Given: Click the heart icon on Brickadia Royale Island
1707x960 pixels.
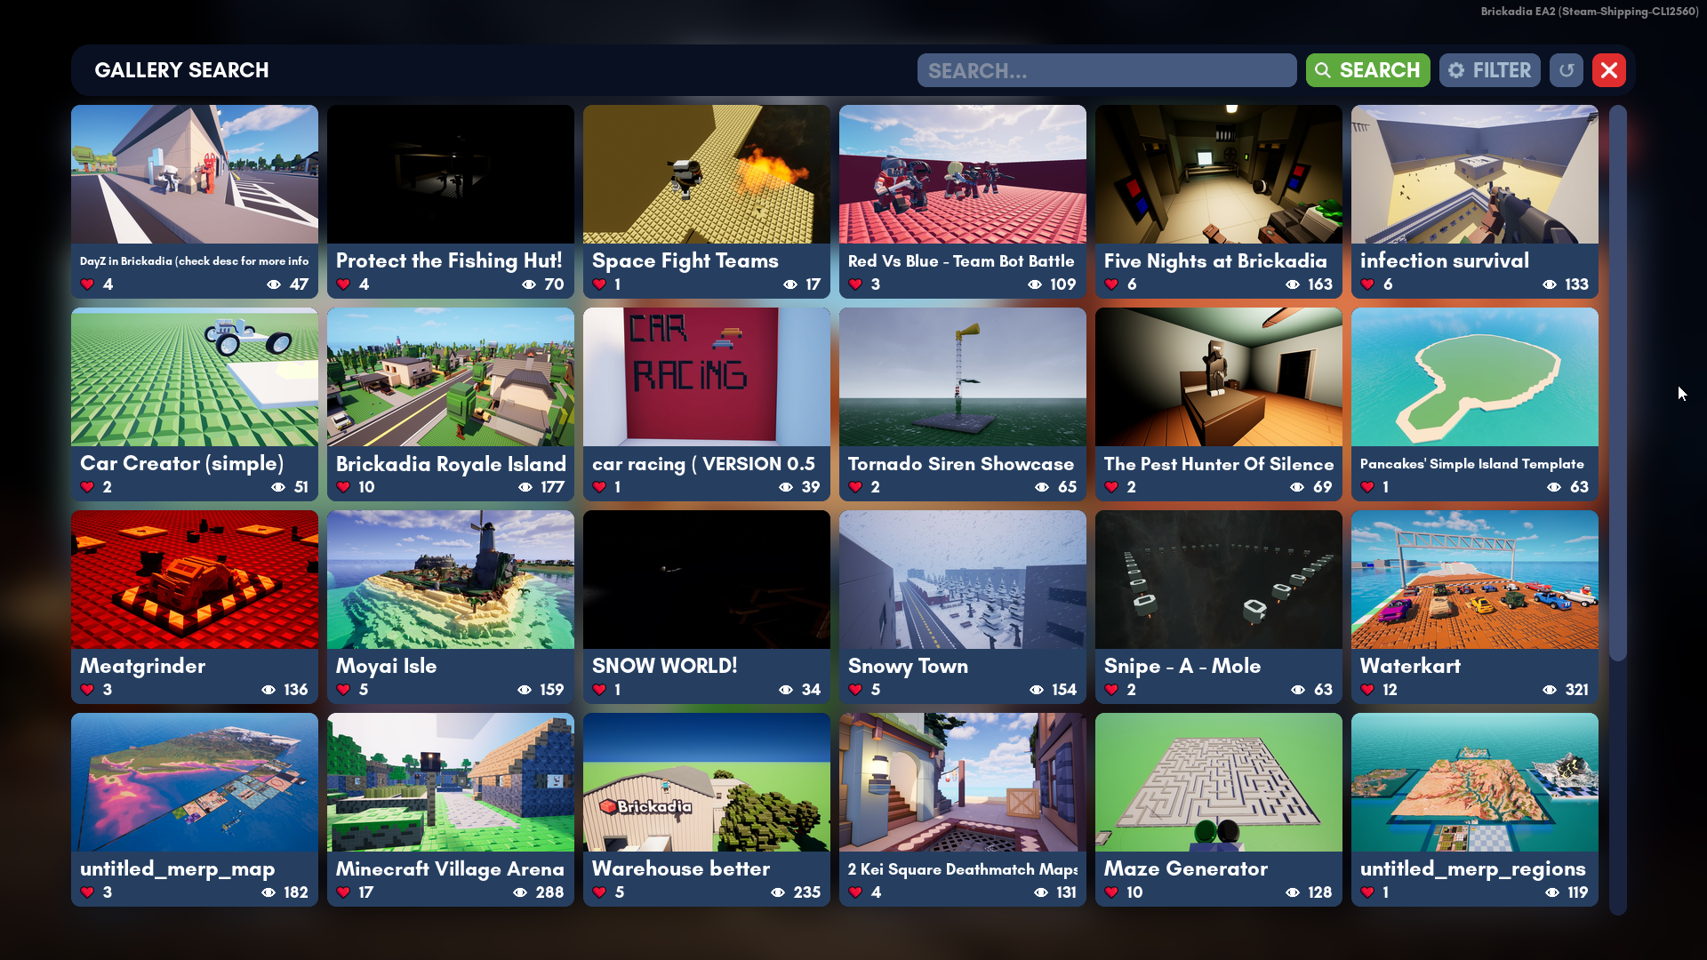Looking at the screenshot, I should point(343,487).
